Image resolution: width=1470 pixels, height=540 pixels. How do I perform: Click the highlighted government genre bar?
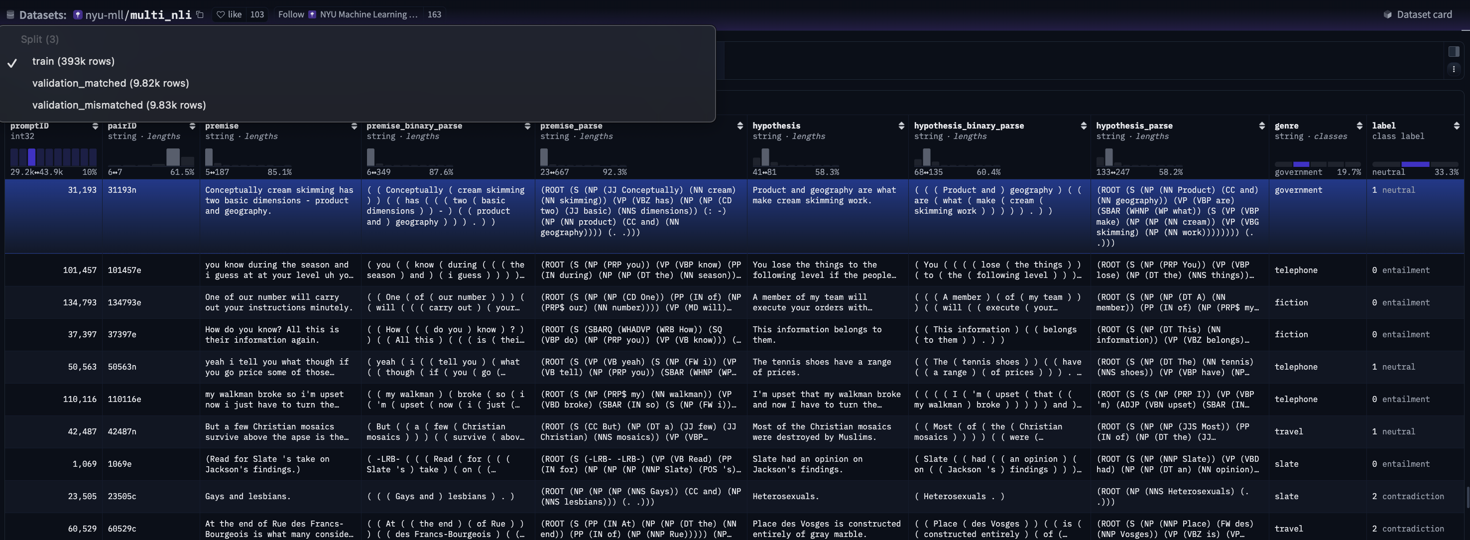1301,164
